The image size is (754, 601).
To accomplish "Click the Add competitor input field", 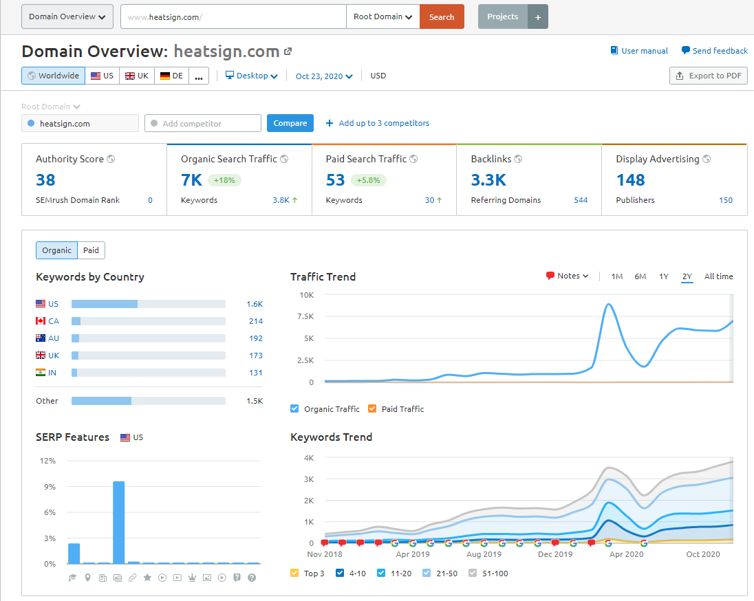I will click(x=203, y=123).
